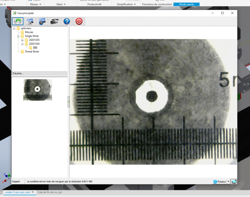The width and height of the screenshot is (250, 197).
Task: Open the timed shot clock icon
Action: click(x=42, y=21)
